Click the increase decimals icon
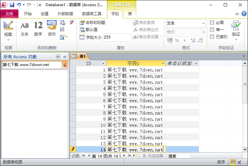The width and height of the screenshot is (248, 166). click(193, 40)
